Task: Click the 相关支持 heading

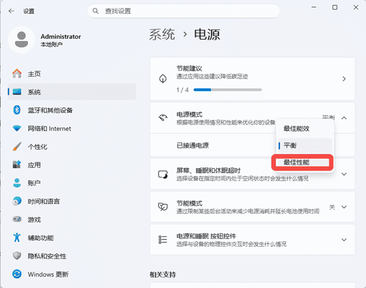Action: tap(163, 275)
